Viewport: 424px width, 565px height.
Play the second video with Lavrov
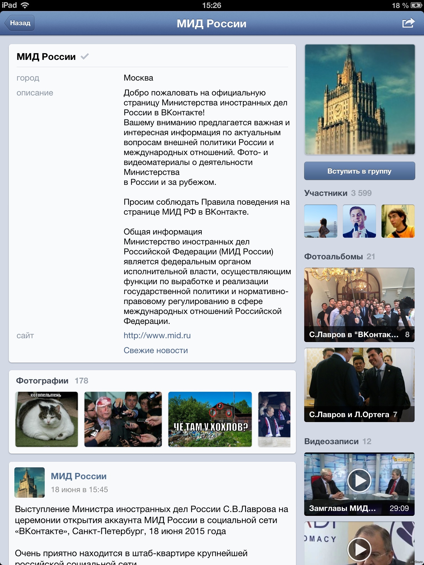(359, 549)
